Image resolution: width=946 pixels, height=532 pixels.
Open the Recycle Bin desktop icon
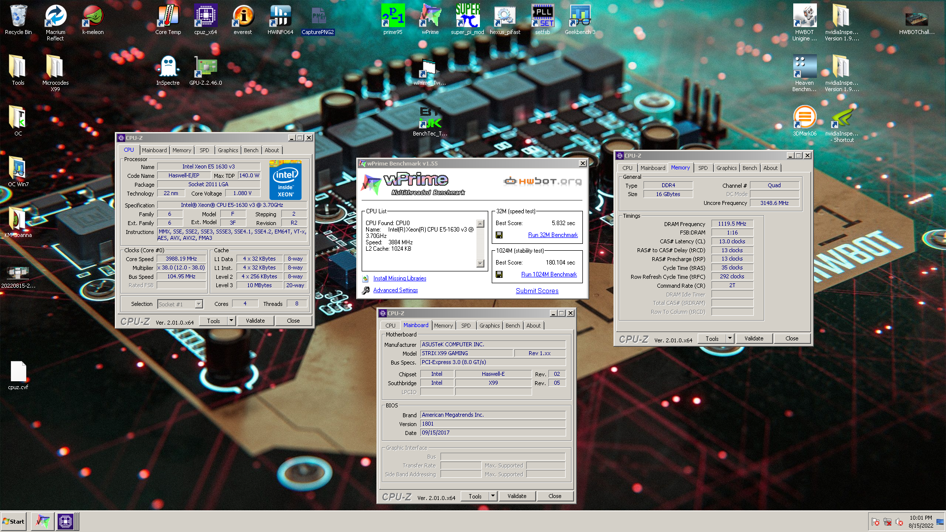point(18,20)
